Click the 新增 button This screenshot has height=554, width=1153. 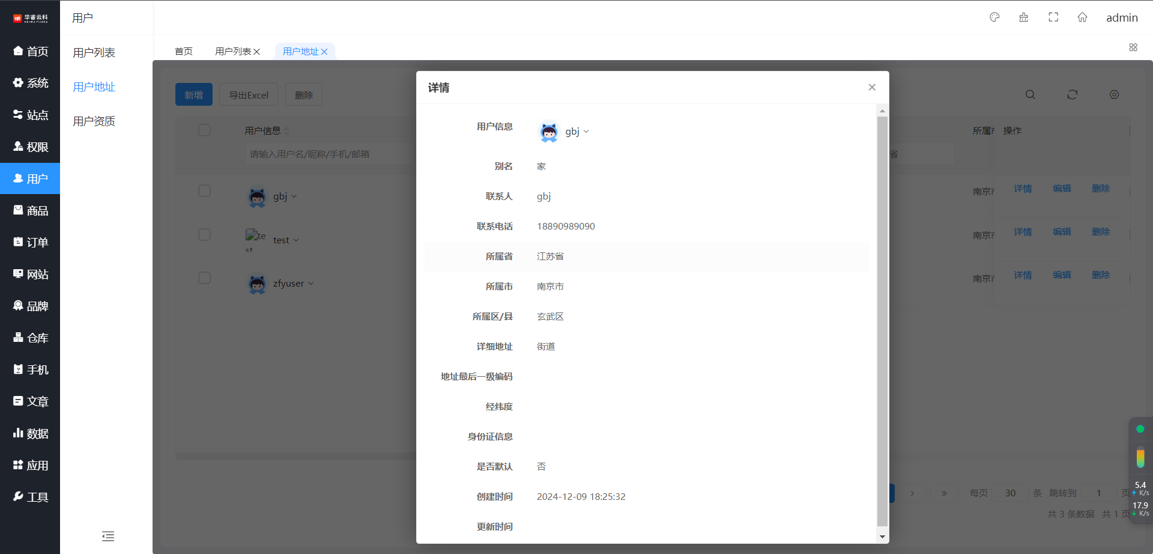(193, 95)
